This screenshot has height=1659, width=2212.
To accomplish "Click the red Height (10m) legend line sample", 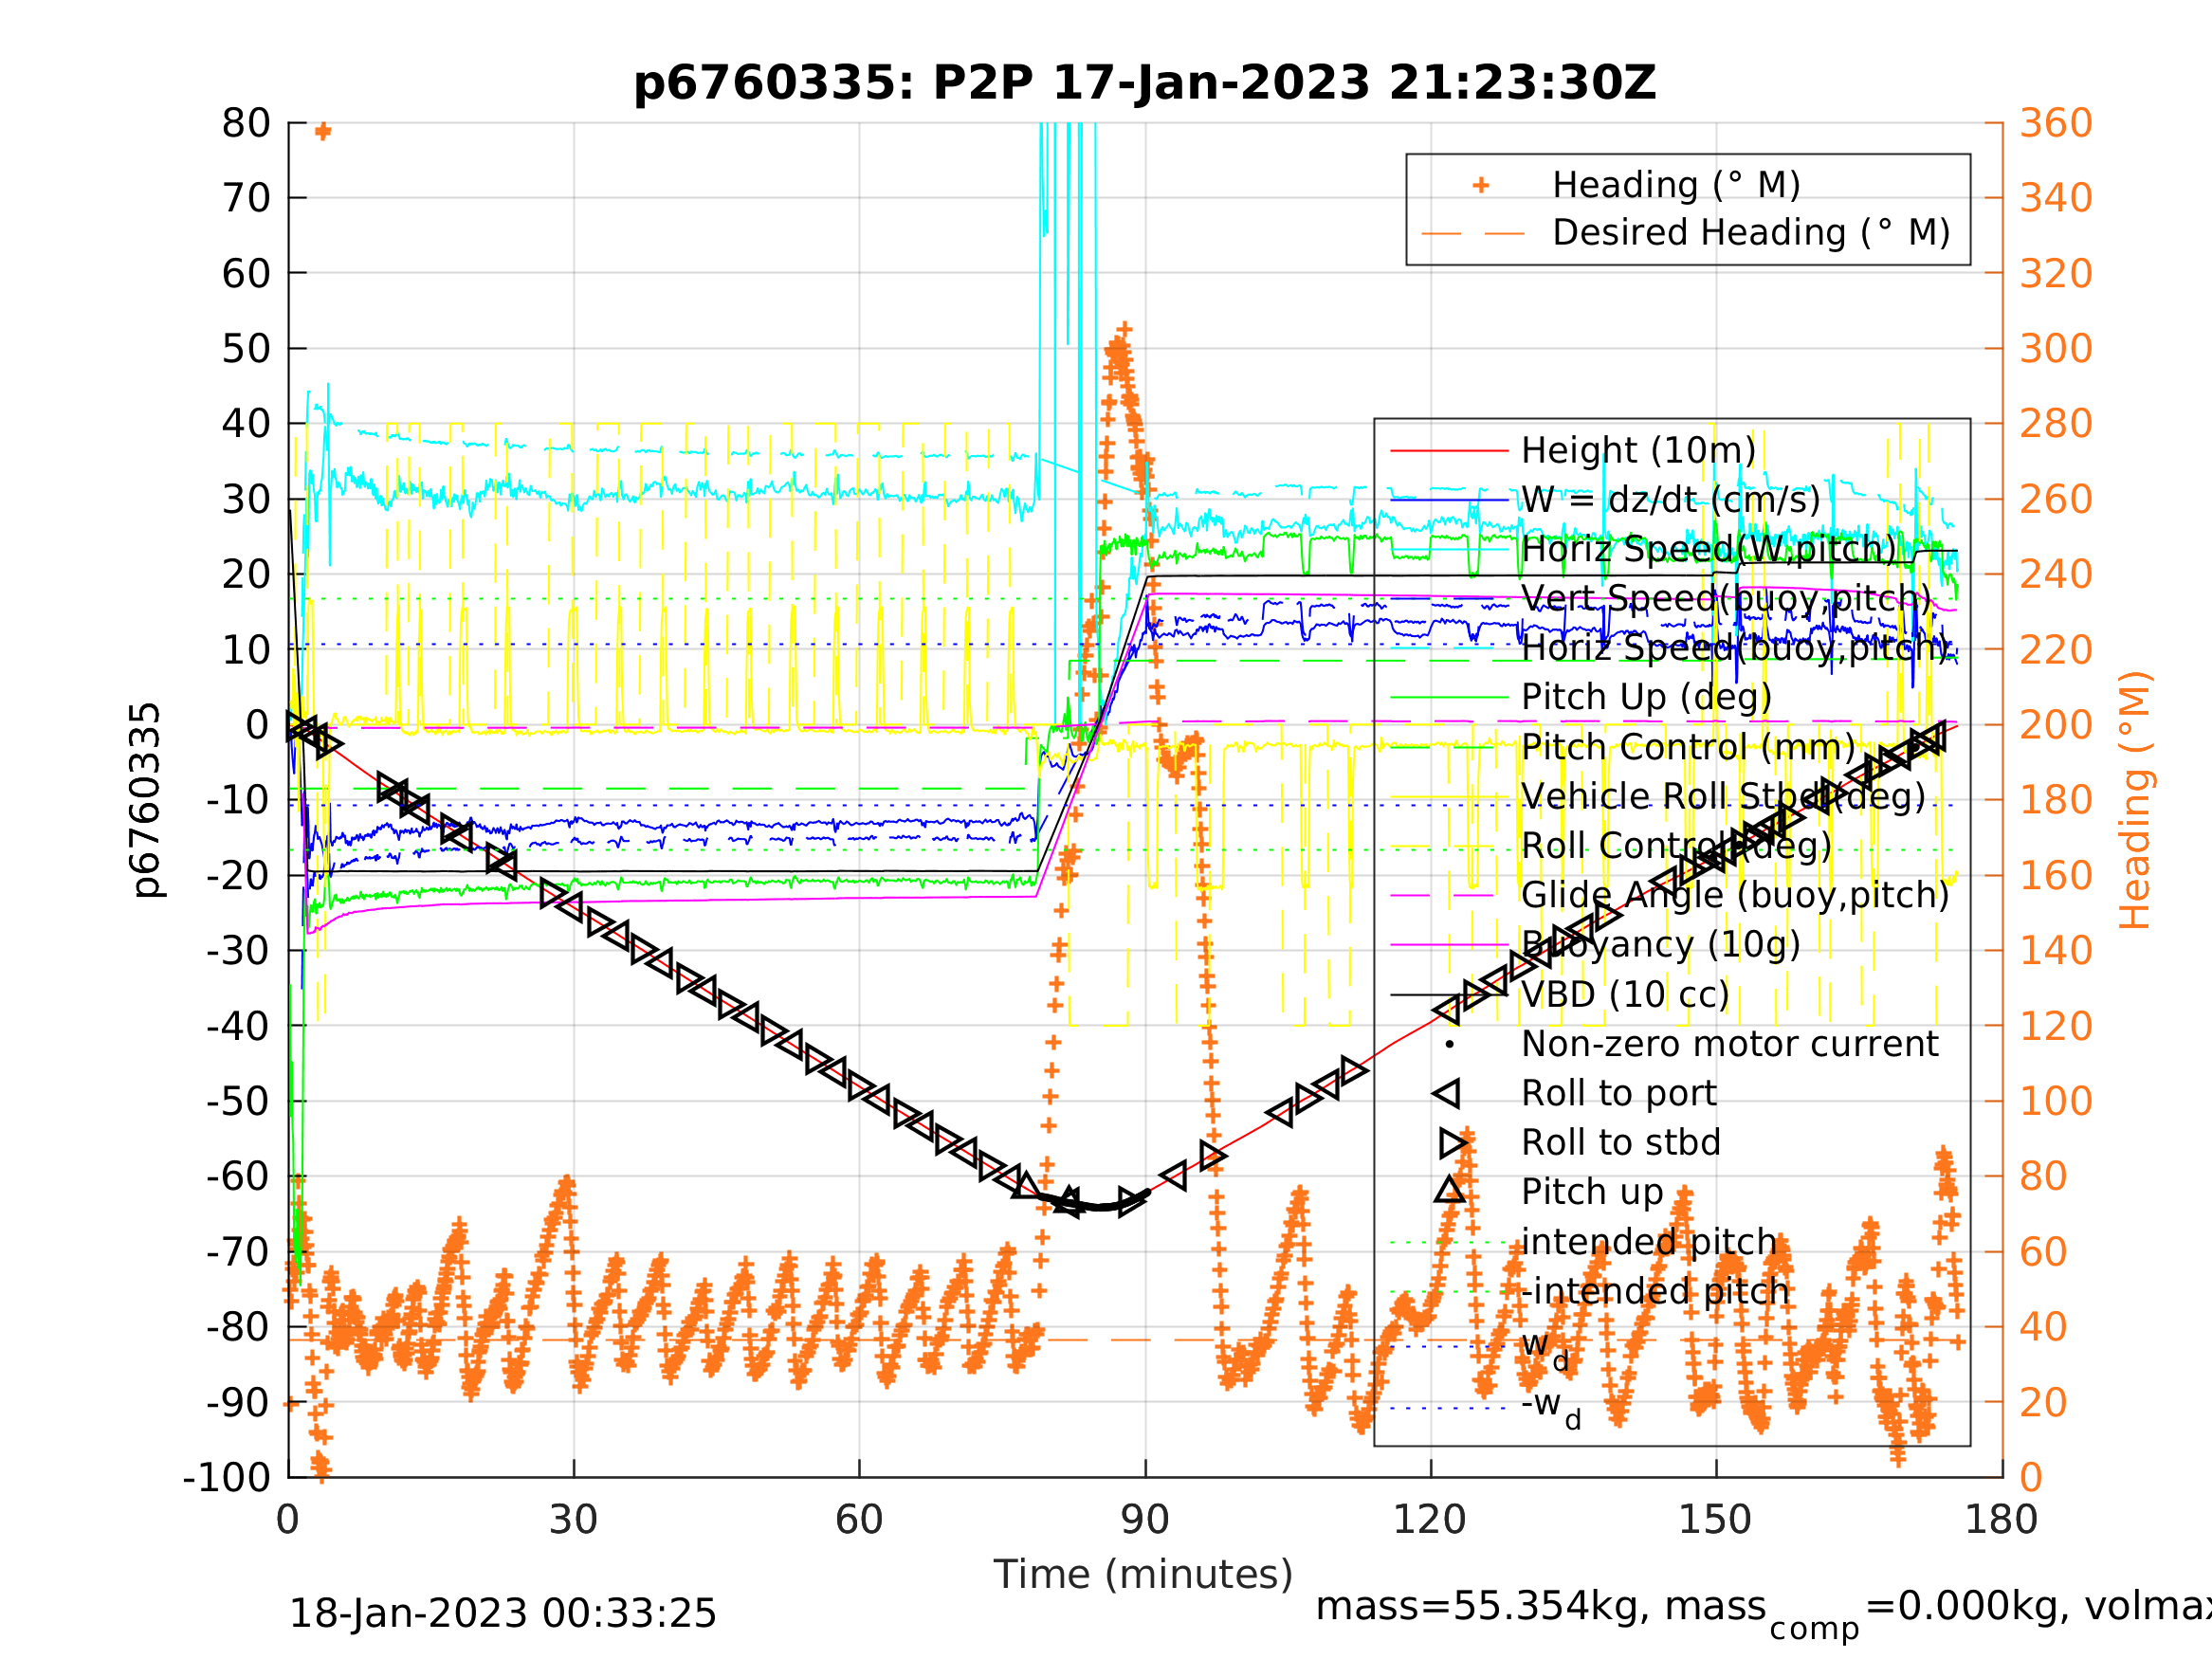I will tap(1449, 451).
